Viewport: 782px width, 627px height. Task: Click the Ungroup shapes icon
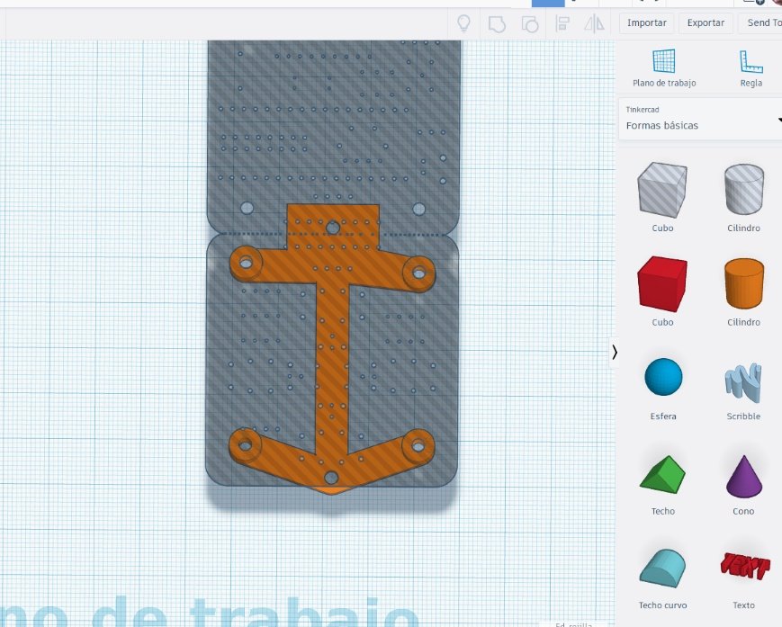(530, 23)
